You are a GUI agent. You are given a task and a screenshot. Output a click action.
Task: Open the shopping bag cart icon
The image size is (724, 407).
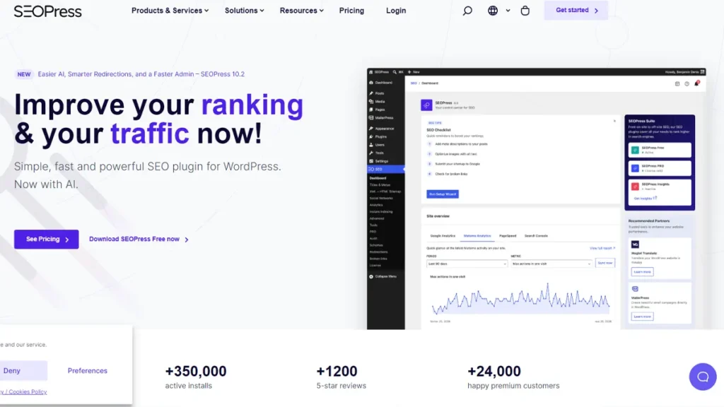point(525,11)
